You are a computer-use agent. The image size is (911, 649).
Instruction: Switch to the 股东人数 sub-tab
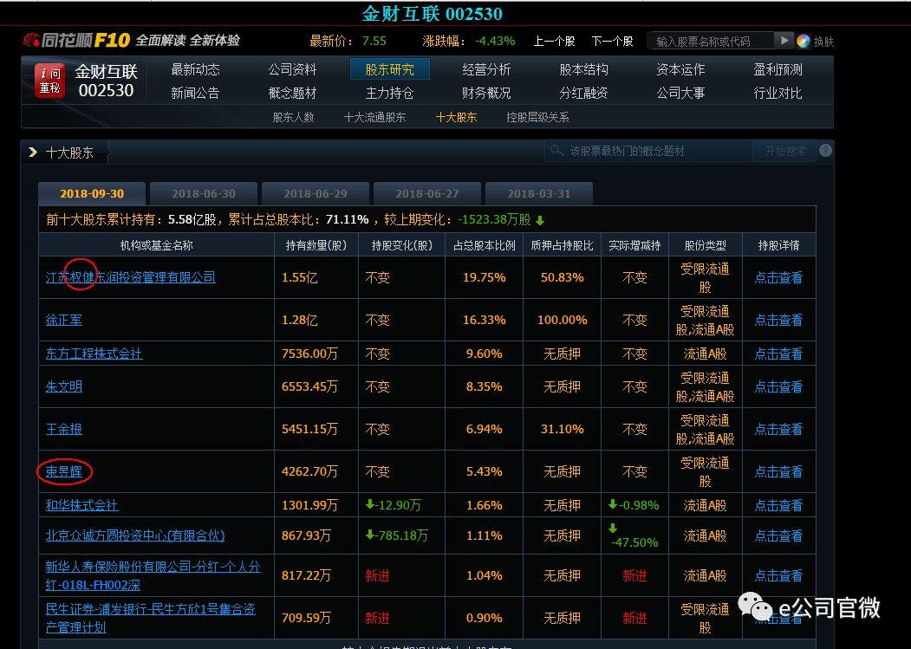[x=293, y=117]
